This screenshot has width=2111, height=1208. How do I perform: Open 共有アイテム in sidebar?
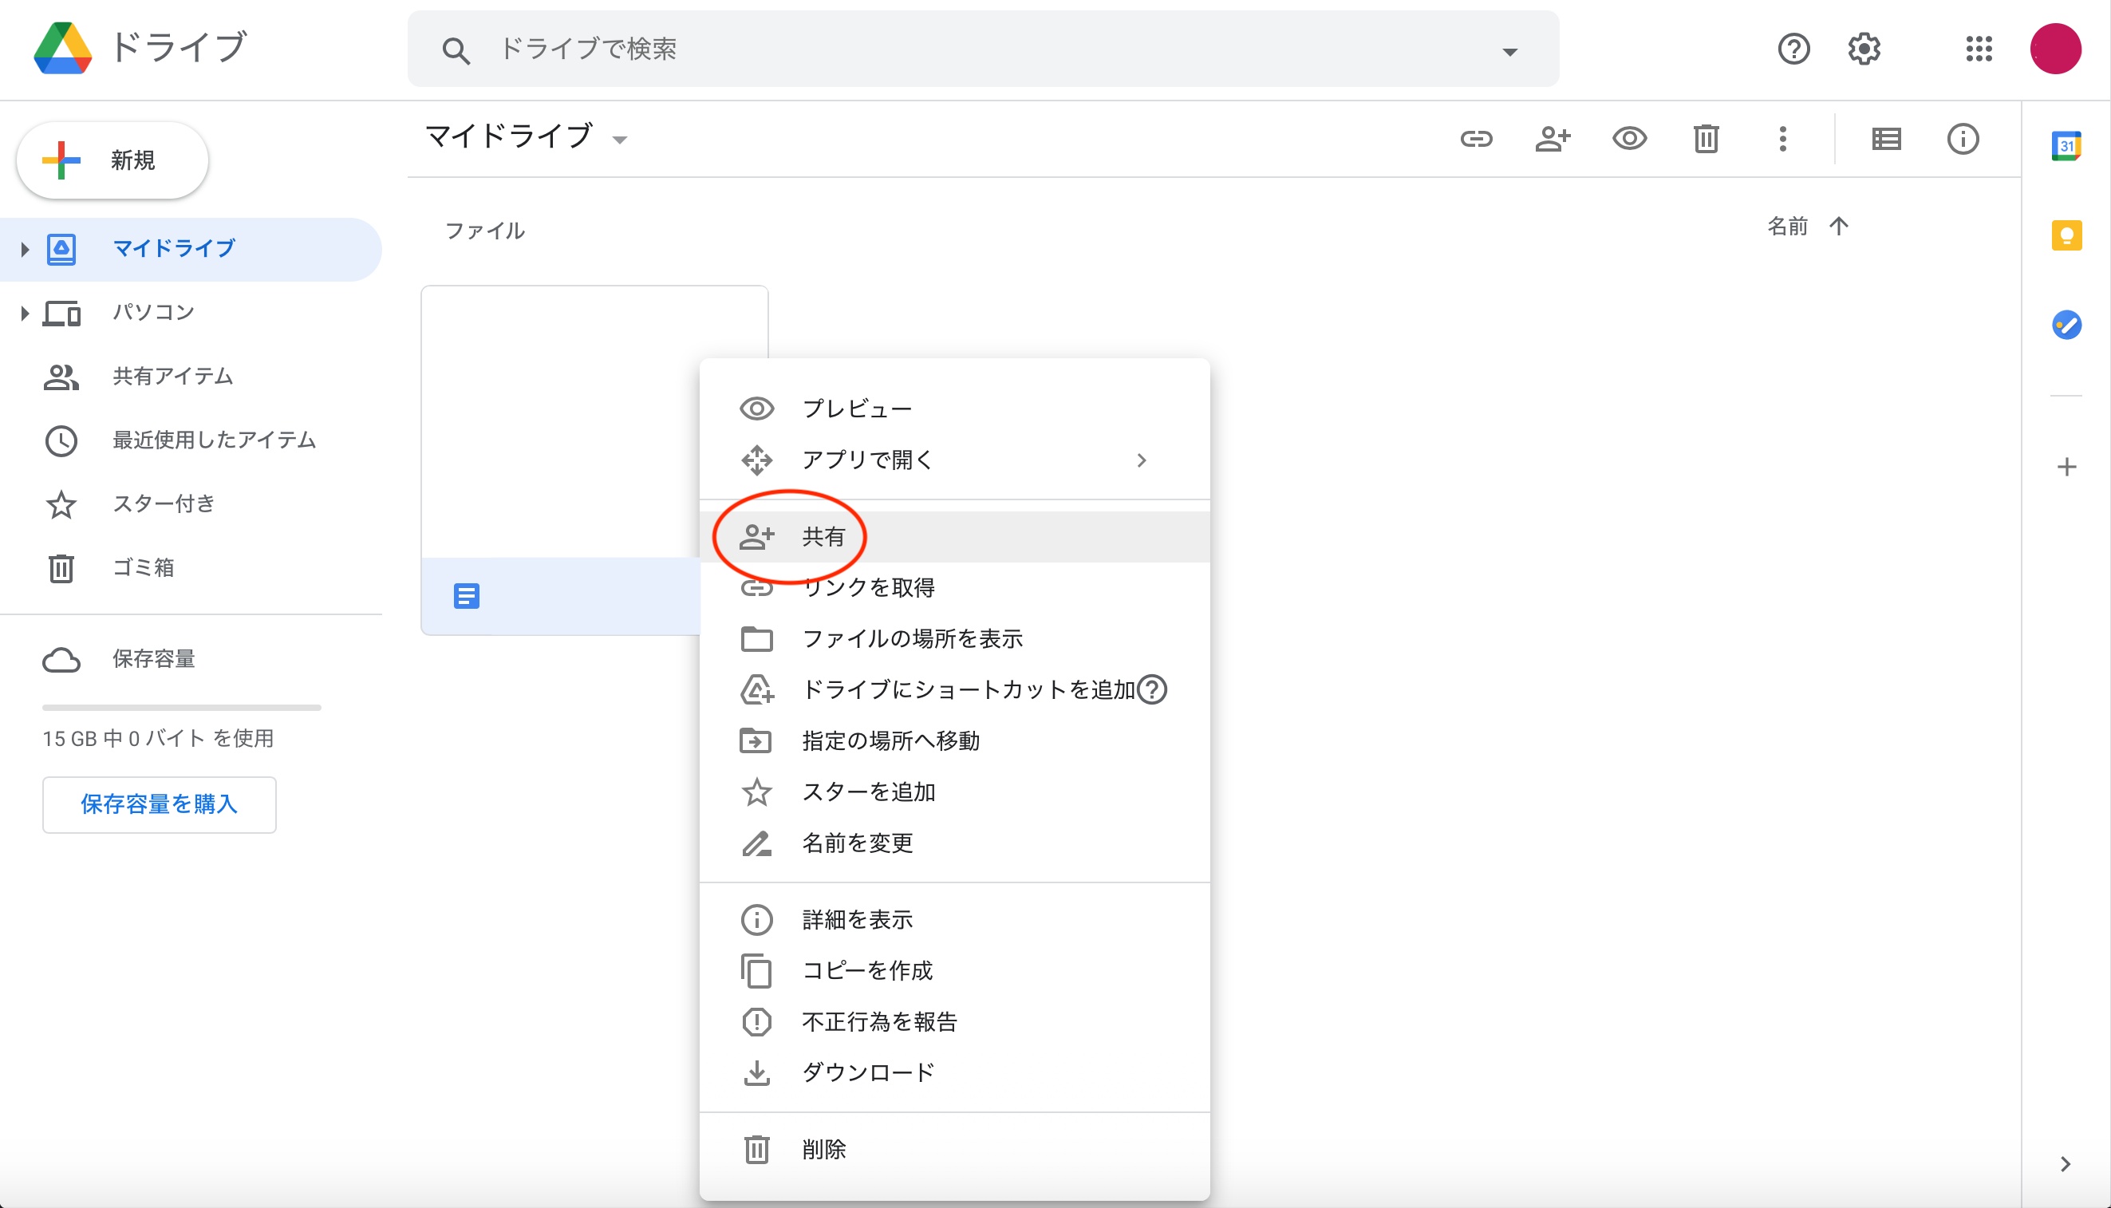(191, 377)
